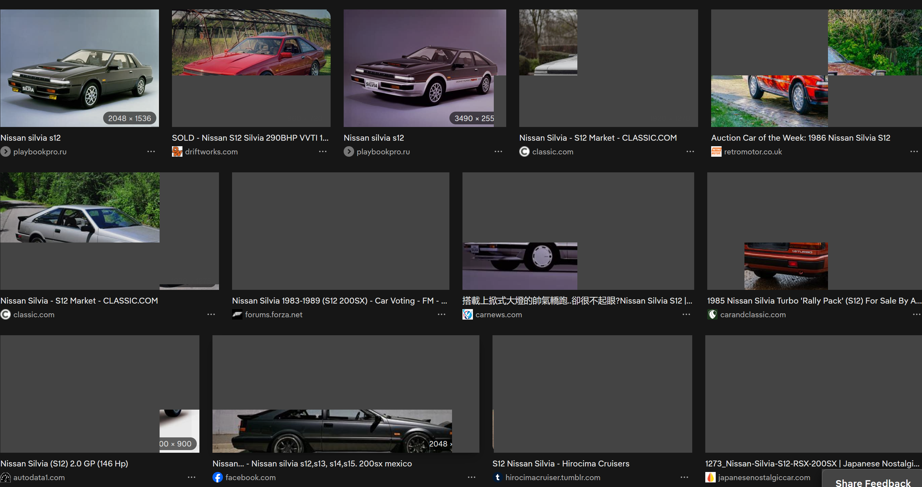Click the autodata1.com gauge favicon

tap(5, 477)
